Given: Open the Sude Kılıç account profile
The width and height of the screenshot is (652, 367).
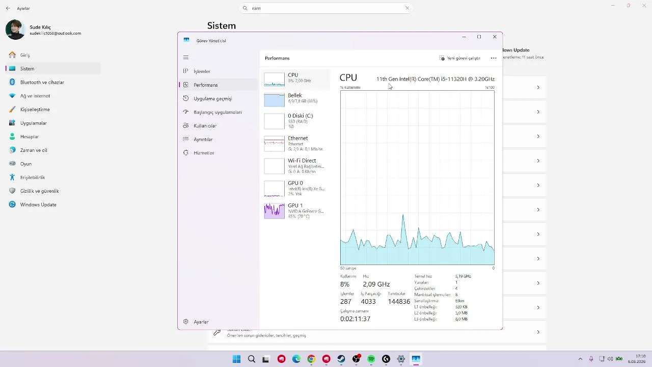Looking at the screenshot, I should pos(43,30).
